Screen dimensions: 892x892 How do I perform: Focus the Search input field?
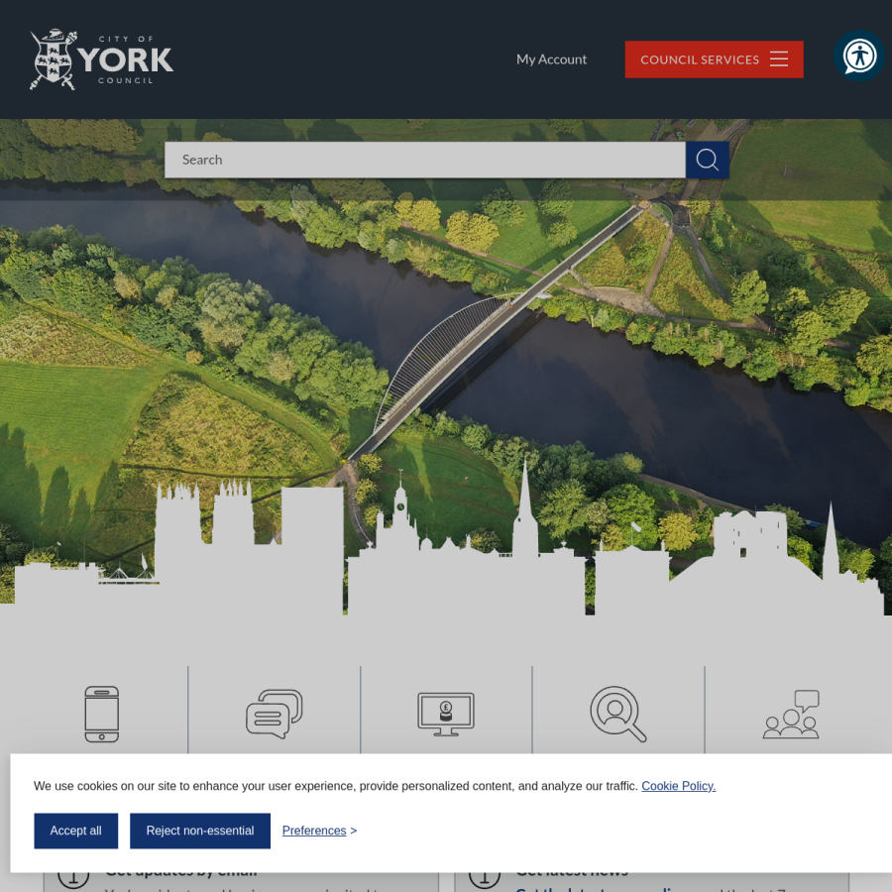pos(425,160)
